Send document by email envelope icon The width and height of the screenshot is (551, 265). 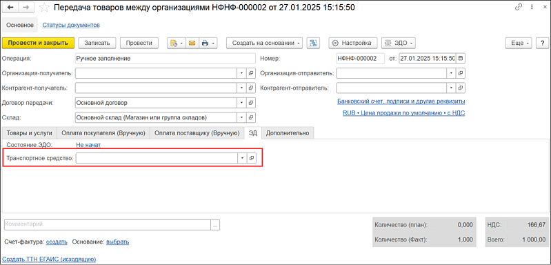coord(192,43)
